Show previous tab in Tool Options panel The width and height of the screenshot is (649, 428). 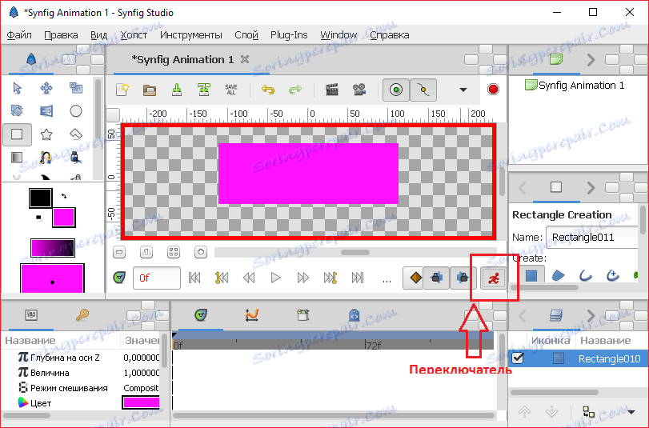(523, 188)
